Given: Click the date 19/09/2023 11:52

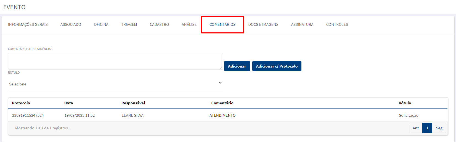Looking at the screenshot, I should coord(79,115).
